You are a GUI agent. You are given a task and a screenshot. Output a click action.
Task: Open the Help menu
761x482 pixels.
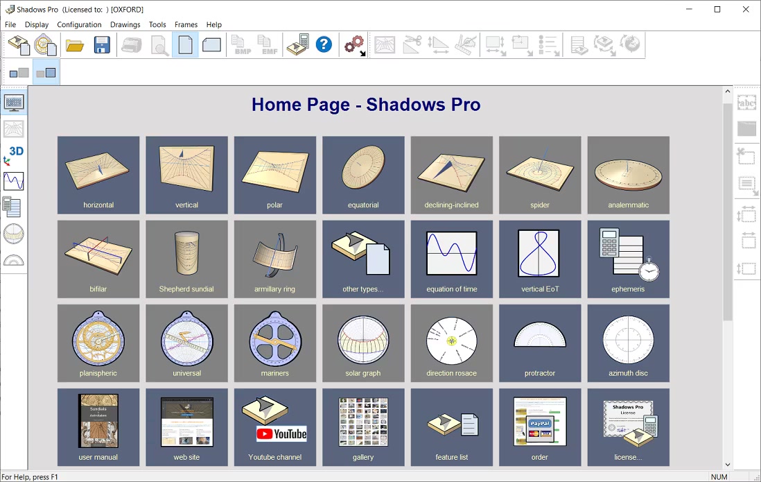(213, 24)
